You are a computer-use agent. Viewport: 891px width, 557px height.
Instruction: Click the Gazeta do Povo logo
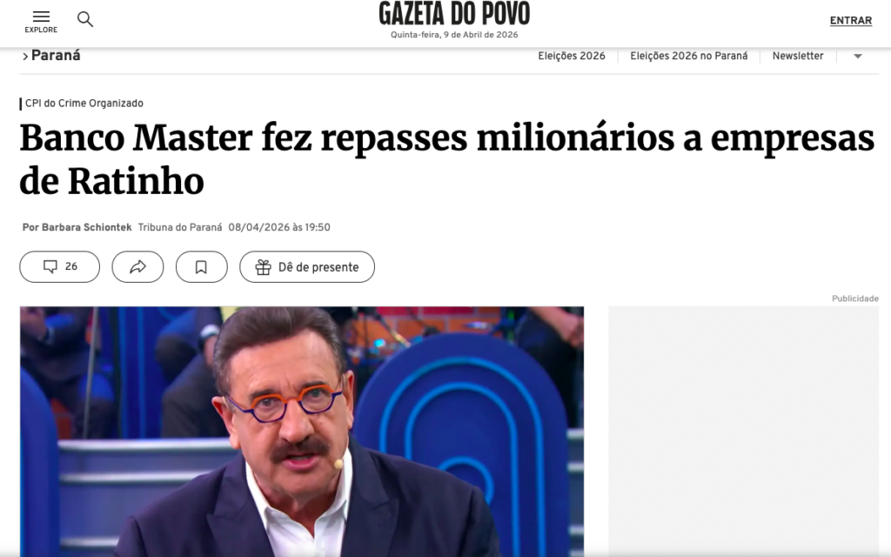[454, 14]
